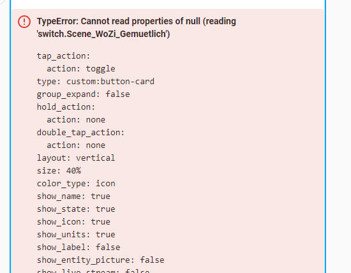This screenshot has height=273, width=351.
Task: Click the 'show_units: true' line
Action: 76,235
